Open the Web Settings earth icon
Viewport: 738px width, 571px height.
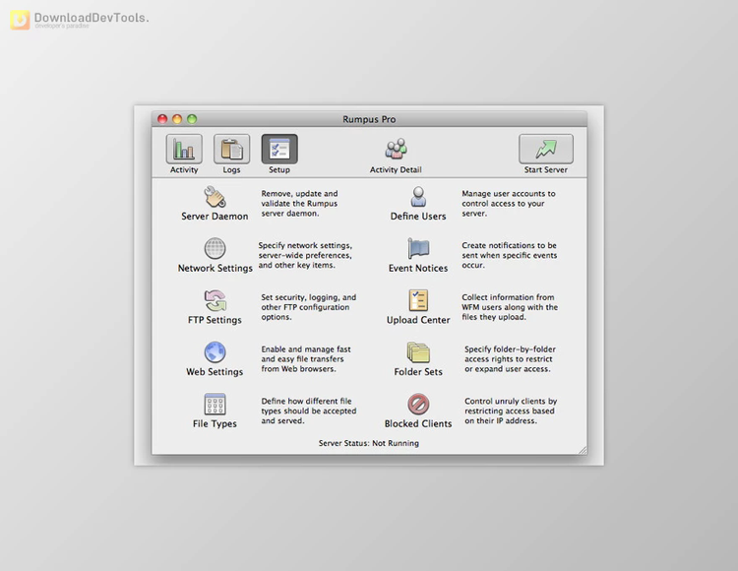[x=215, y=352]
